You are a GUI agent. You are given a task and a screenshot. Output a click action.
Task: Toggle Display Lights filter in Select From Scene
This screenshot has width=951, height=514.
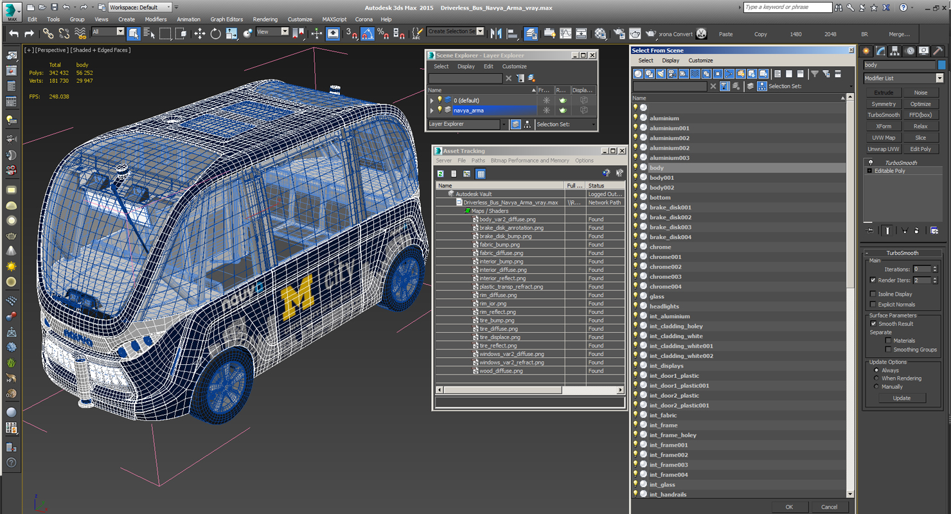(x=661, y=74)
